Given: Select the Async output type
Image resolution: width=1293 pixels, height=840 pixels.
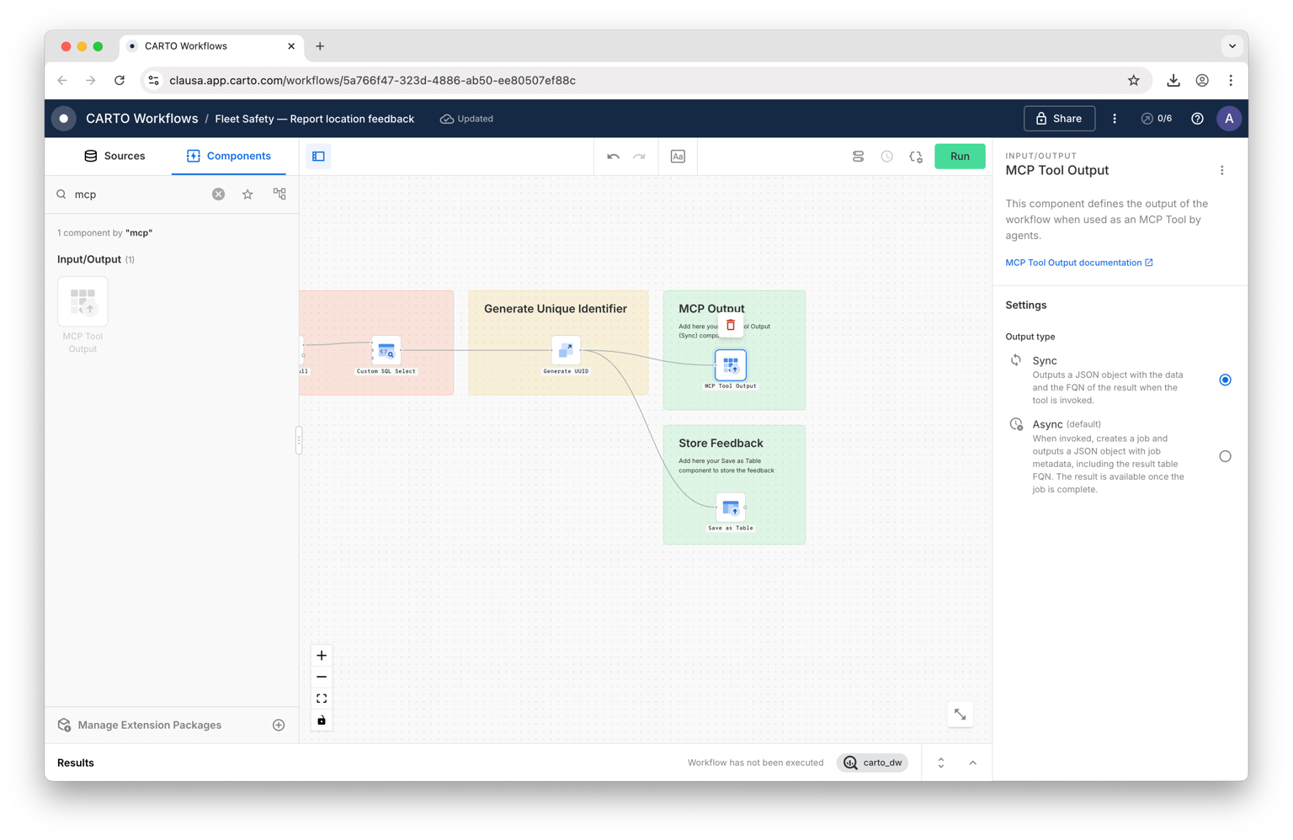Looking at the screenshot, I should (1225, 455).
